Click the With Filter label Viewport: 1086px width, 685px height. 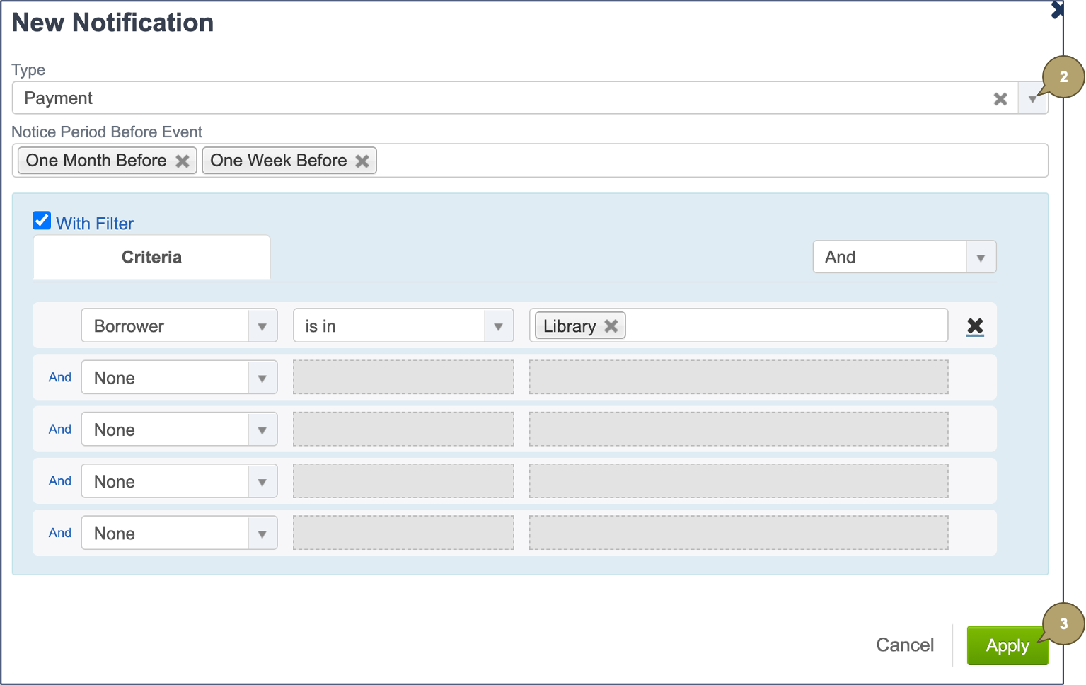95,224
